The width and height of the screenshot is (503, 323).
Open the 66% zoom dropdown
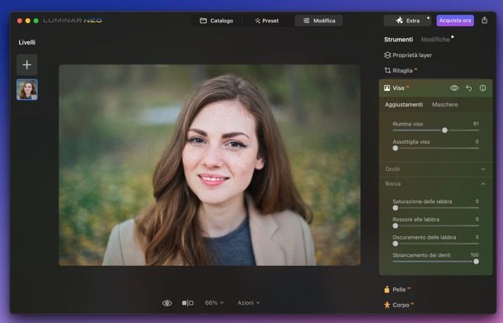tap(214, 302)
